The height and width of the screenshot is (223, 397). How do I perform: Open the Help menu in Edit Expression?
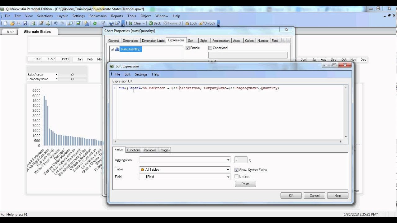click(155, 74)
